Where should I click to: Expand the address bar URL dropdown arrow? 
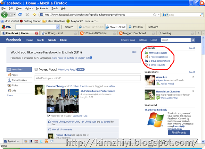tap(159, 15)
